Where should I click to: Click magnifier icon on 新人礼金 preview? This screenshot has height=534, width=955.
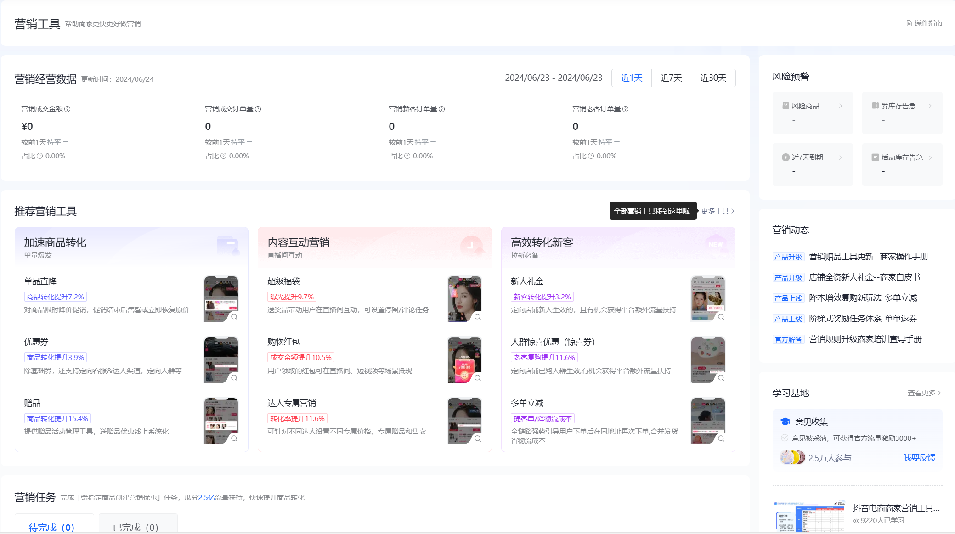[x=721, y=317]
